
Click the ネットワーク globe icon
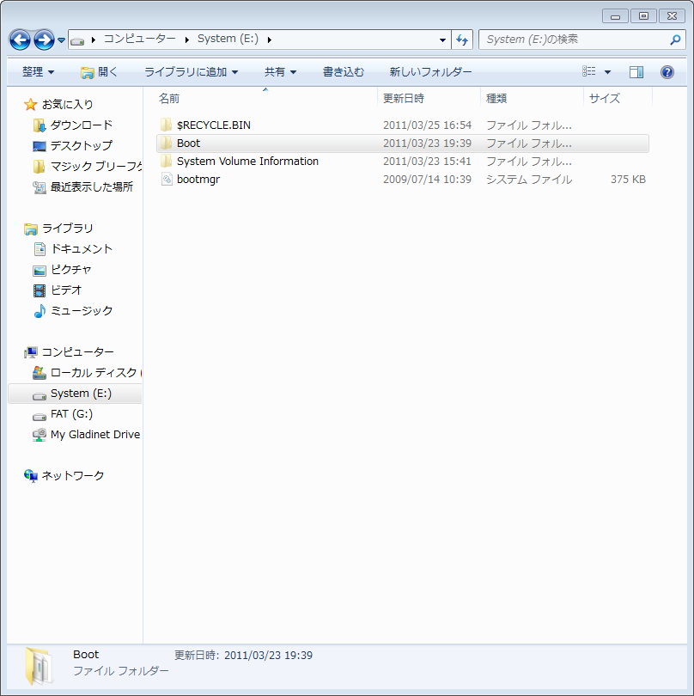coord(30,476)
